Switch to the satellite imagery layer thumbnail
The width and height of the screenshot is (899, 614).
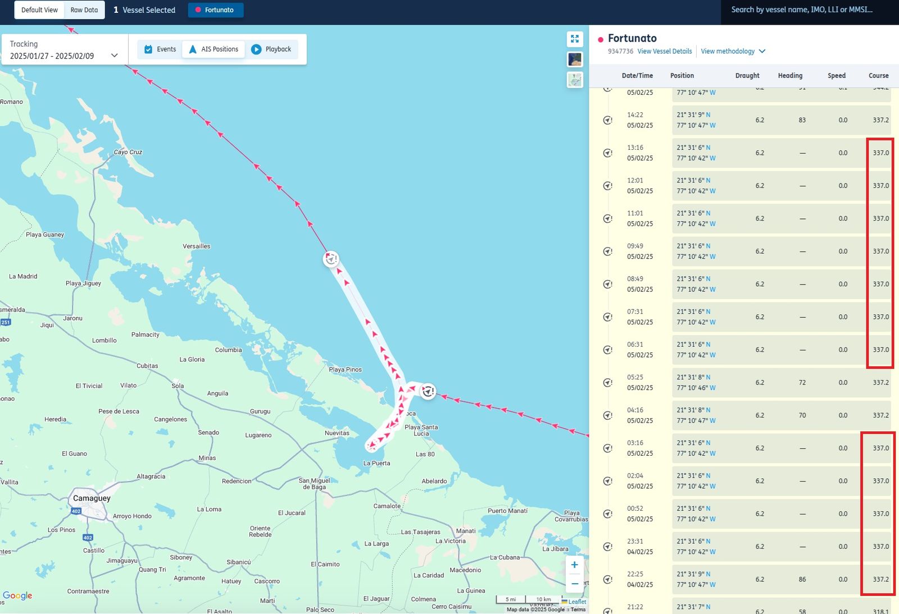click(x=575, y=59)
